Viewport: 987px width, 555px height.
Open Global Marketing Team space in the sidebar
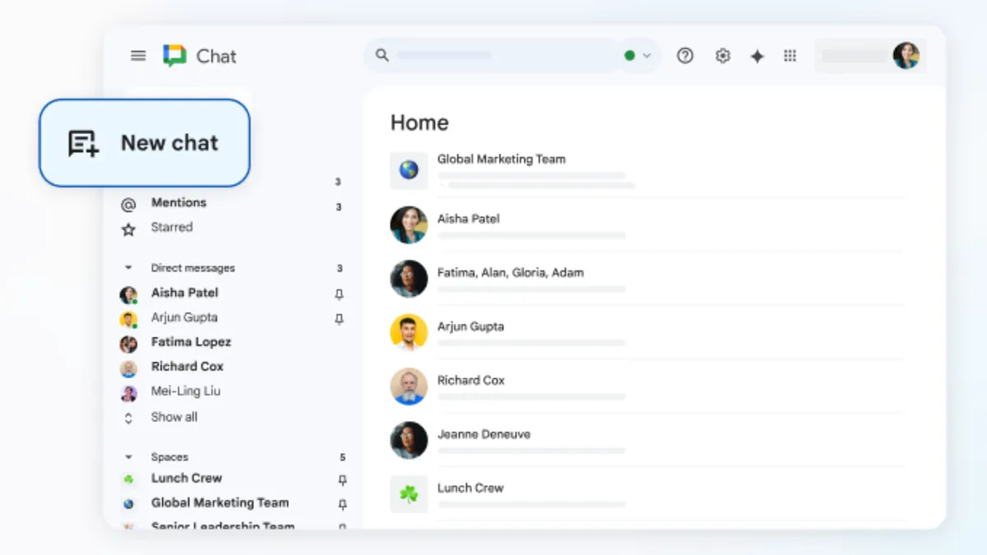(x=220, y=503)
